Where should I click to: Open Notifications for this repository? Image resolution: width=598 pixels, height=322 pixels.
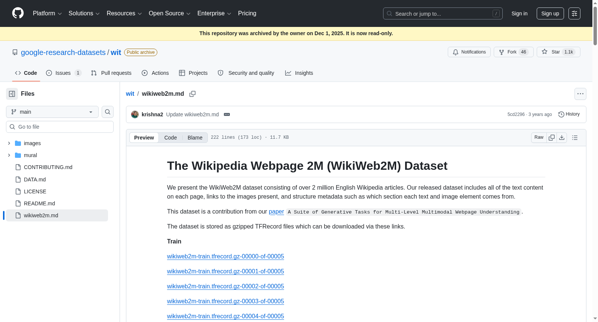pos(469,52)
